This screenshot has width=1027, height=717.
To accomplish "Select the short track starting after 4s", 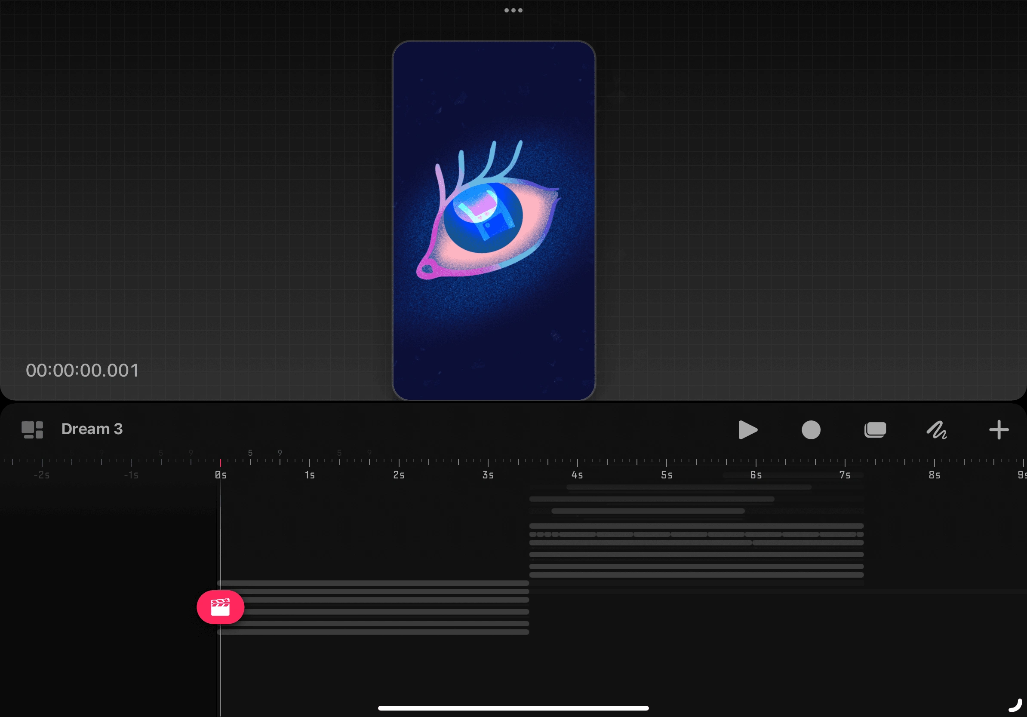I will coord(689,487).
